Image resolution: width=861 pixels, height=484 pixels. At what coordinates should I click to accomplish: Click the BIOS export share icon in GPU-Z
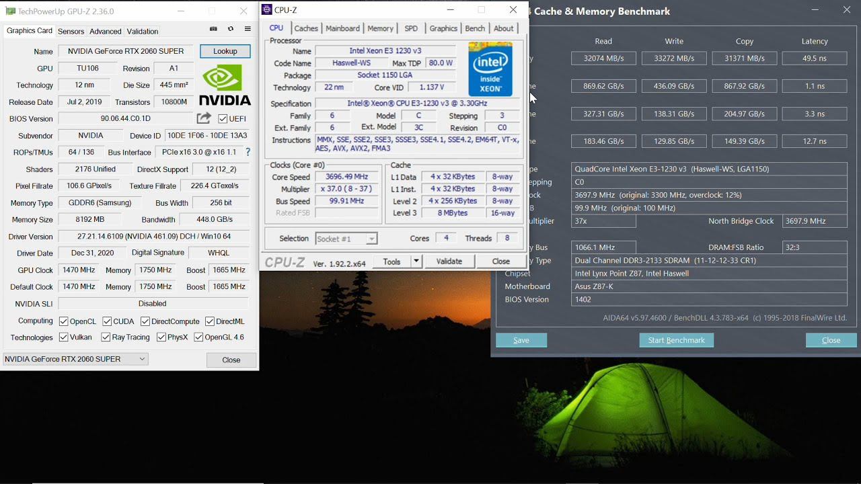[x=204, y=118]
